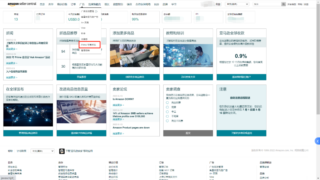Click the laptop typing image in 改进商品信息质量
This screenshot has width=320, height=180.
(x=81, y=112)
